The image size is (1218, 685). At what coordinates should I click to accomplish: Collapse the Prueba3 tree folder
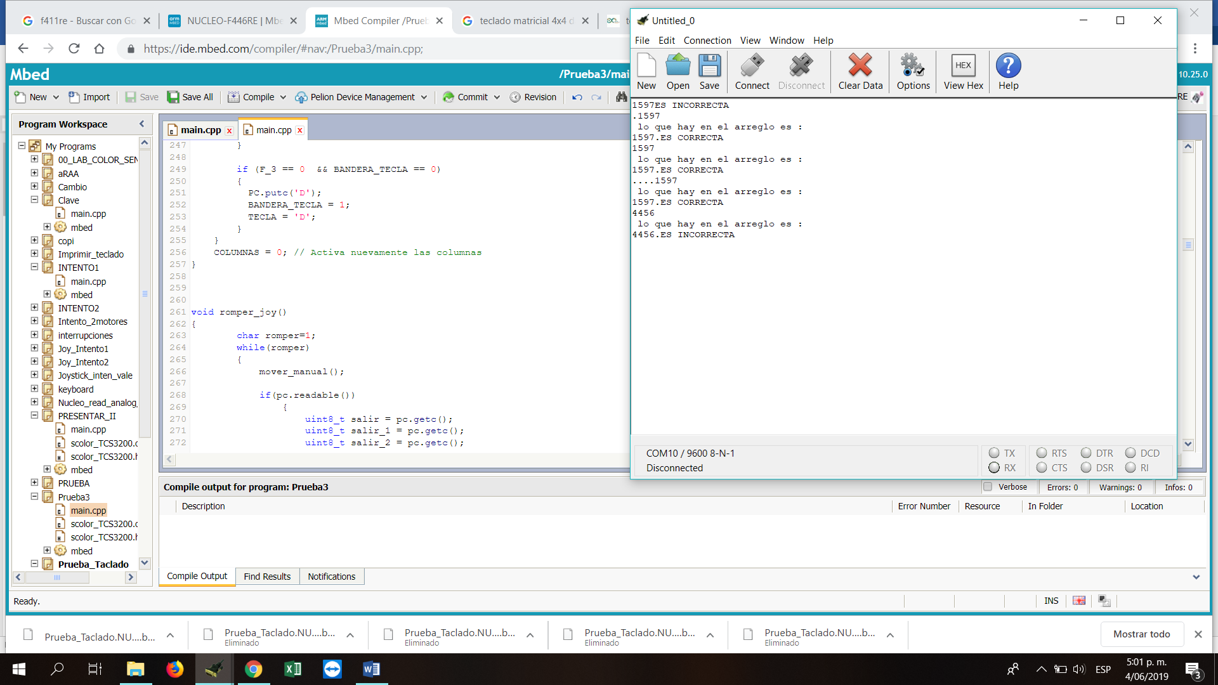34,497
